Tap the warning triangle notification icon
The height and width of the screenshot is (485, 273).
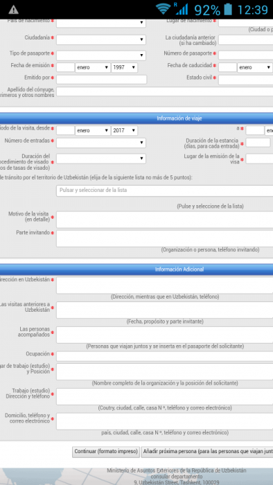(x=13, y=10)
